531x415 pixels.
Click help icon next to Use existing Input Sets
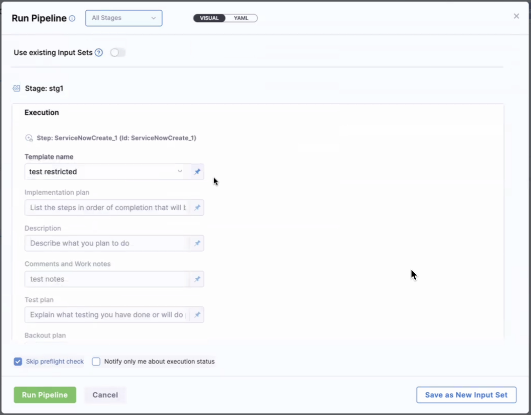pyautogui.click(x=99, y=53)
